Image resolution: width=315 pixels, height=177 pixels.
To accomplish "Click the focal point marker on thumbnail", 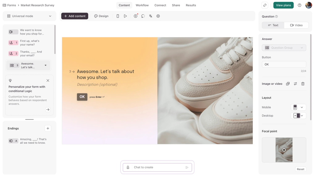I will (x=284, y=150).
